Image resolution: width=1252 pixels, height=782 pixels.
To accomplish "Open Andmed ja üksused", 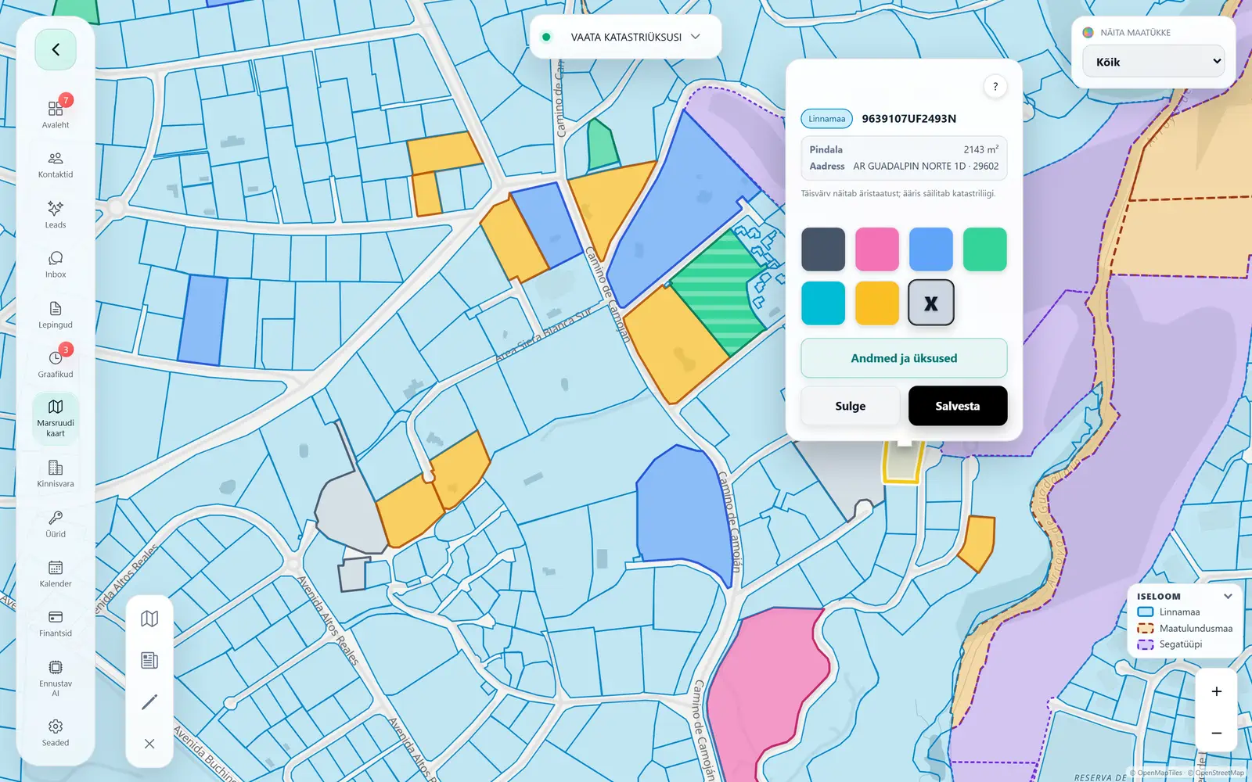I will click(x=904, y=358).
